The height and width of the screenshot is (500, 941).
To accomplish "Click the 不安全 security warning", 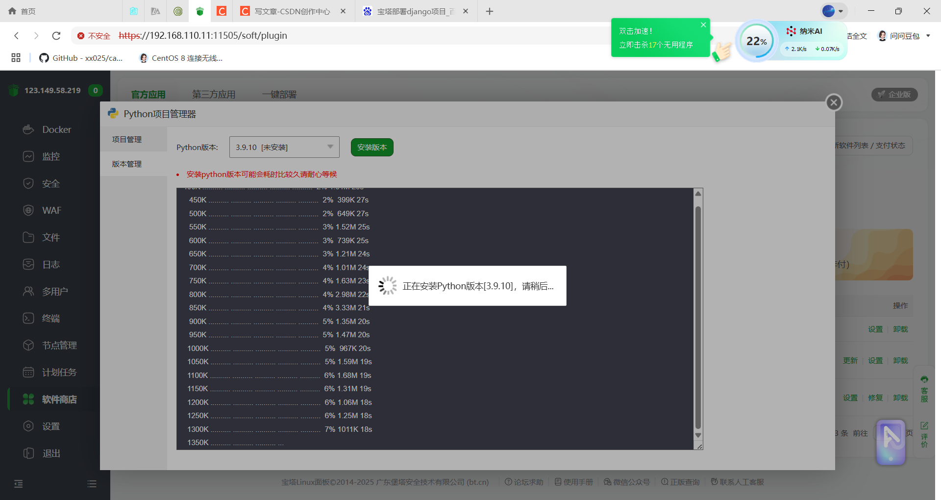I will (94, 36).
